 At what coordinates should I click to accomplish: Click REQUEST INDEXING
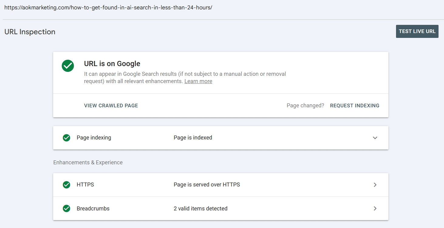[x=354, y=105]
